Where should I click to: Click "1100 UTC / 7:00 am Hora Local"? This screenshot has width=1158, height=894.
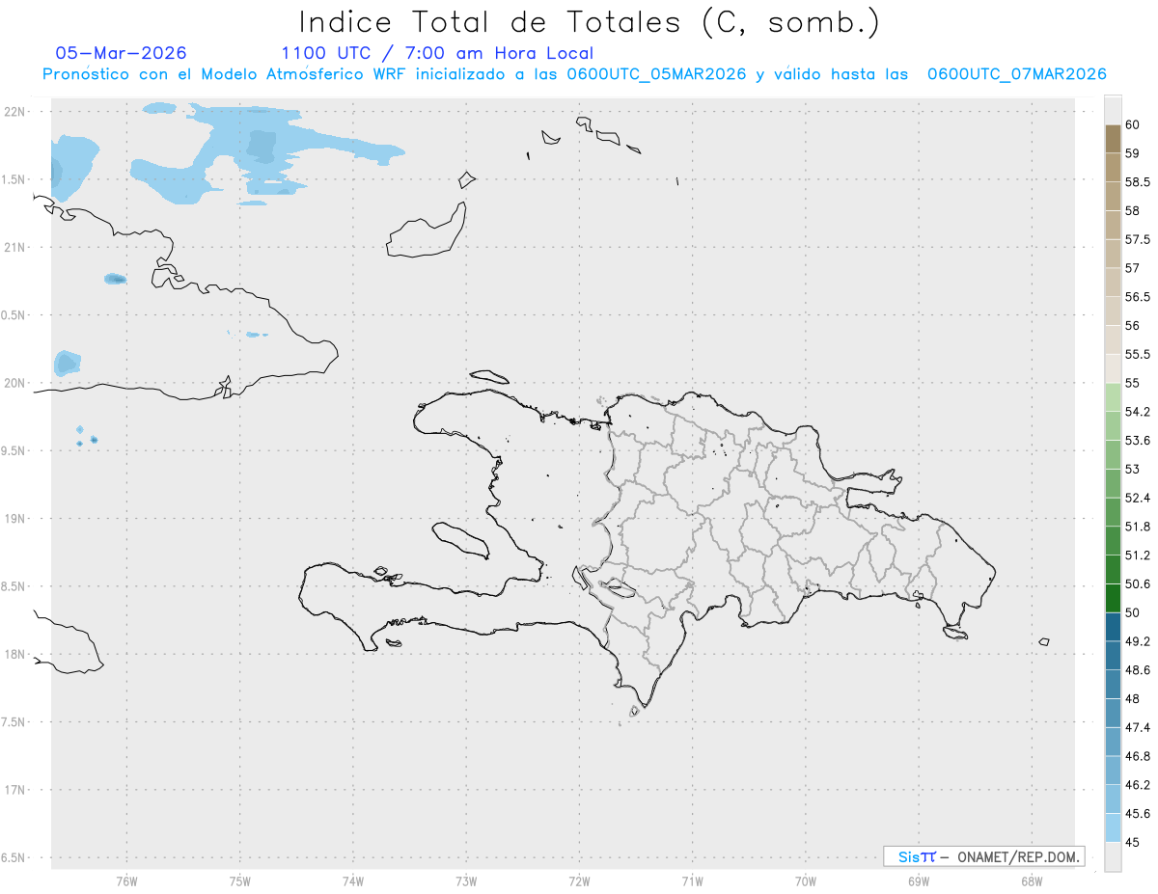coord(437,53)
